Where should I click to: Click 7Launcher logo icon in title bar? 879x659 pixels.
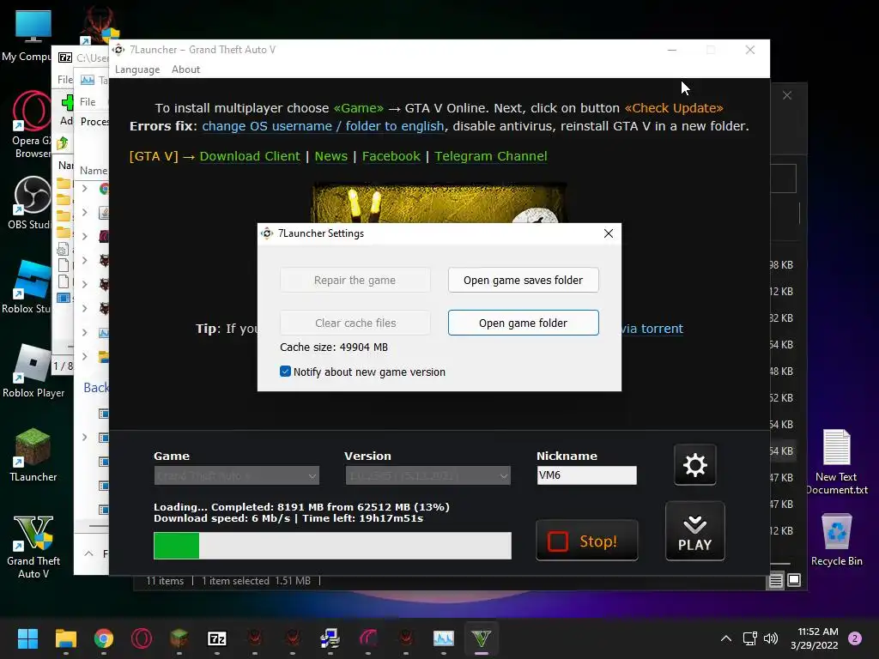[x=118, y=50]
